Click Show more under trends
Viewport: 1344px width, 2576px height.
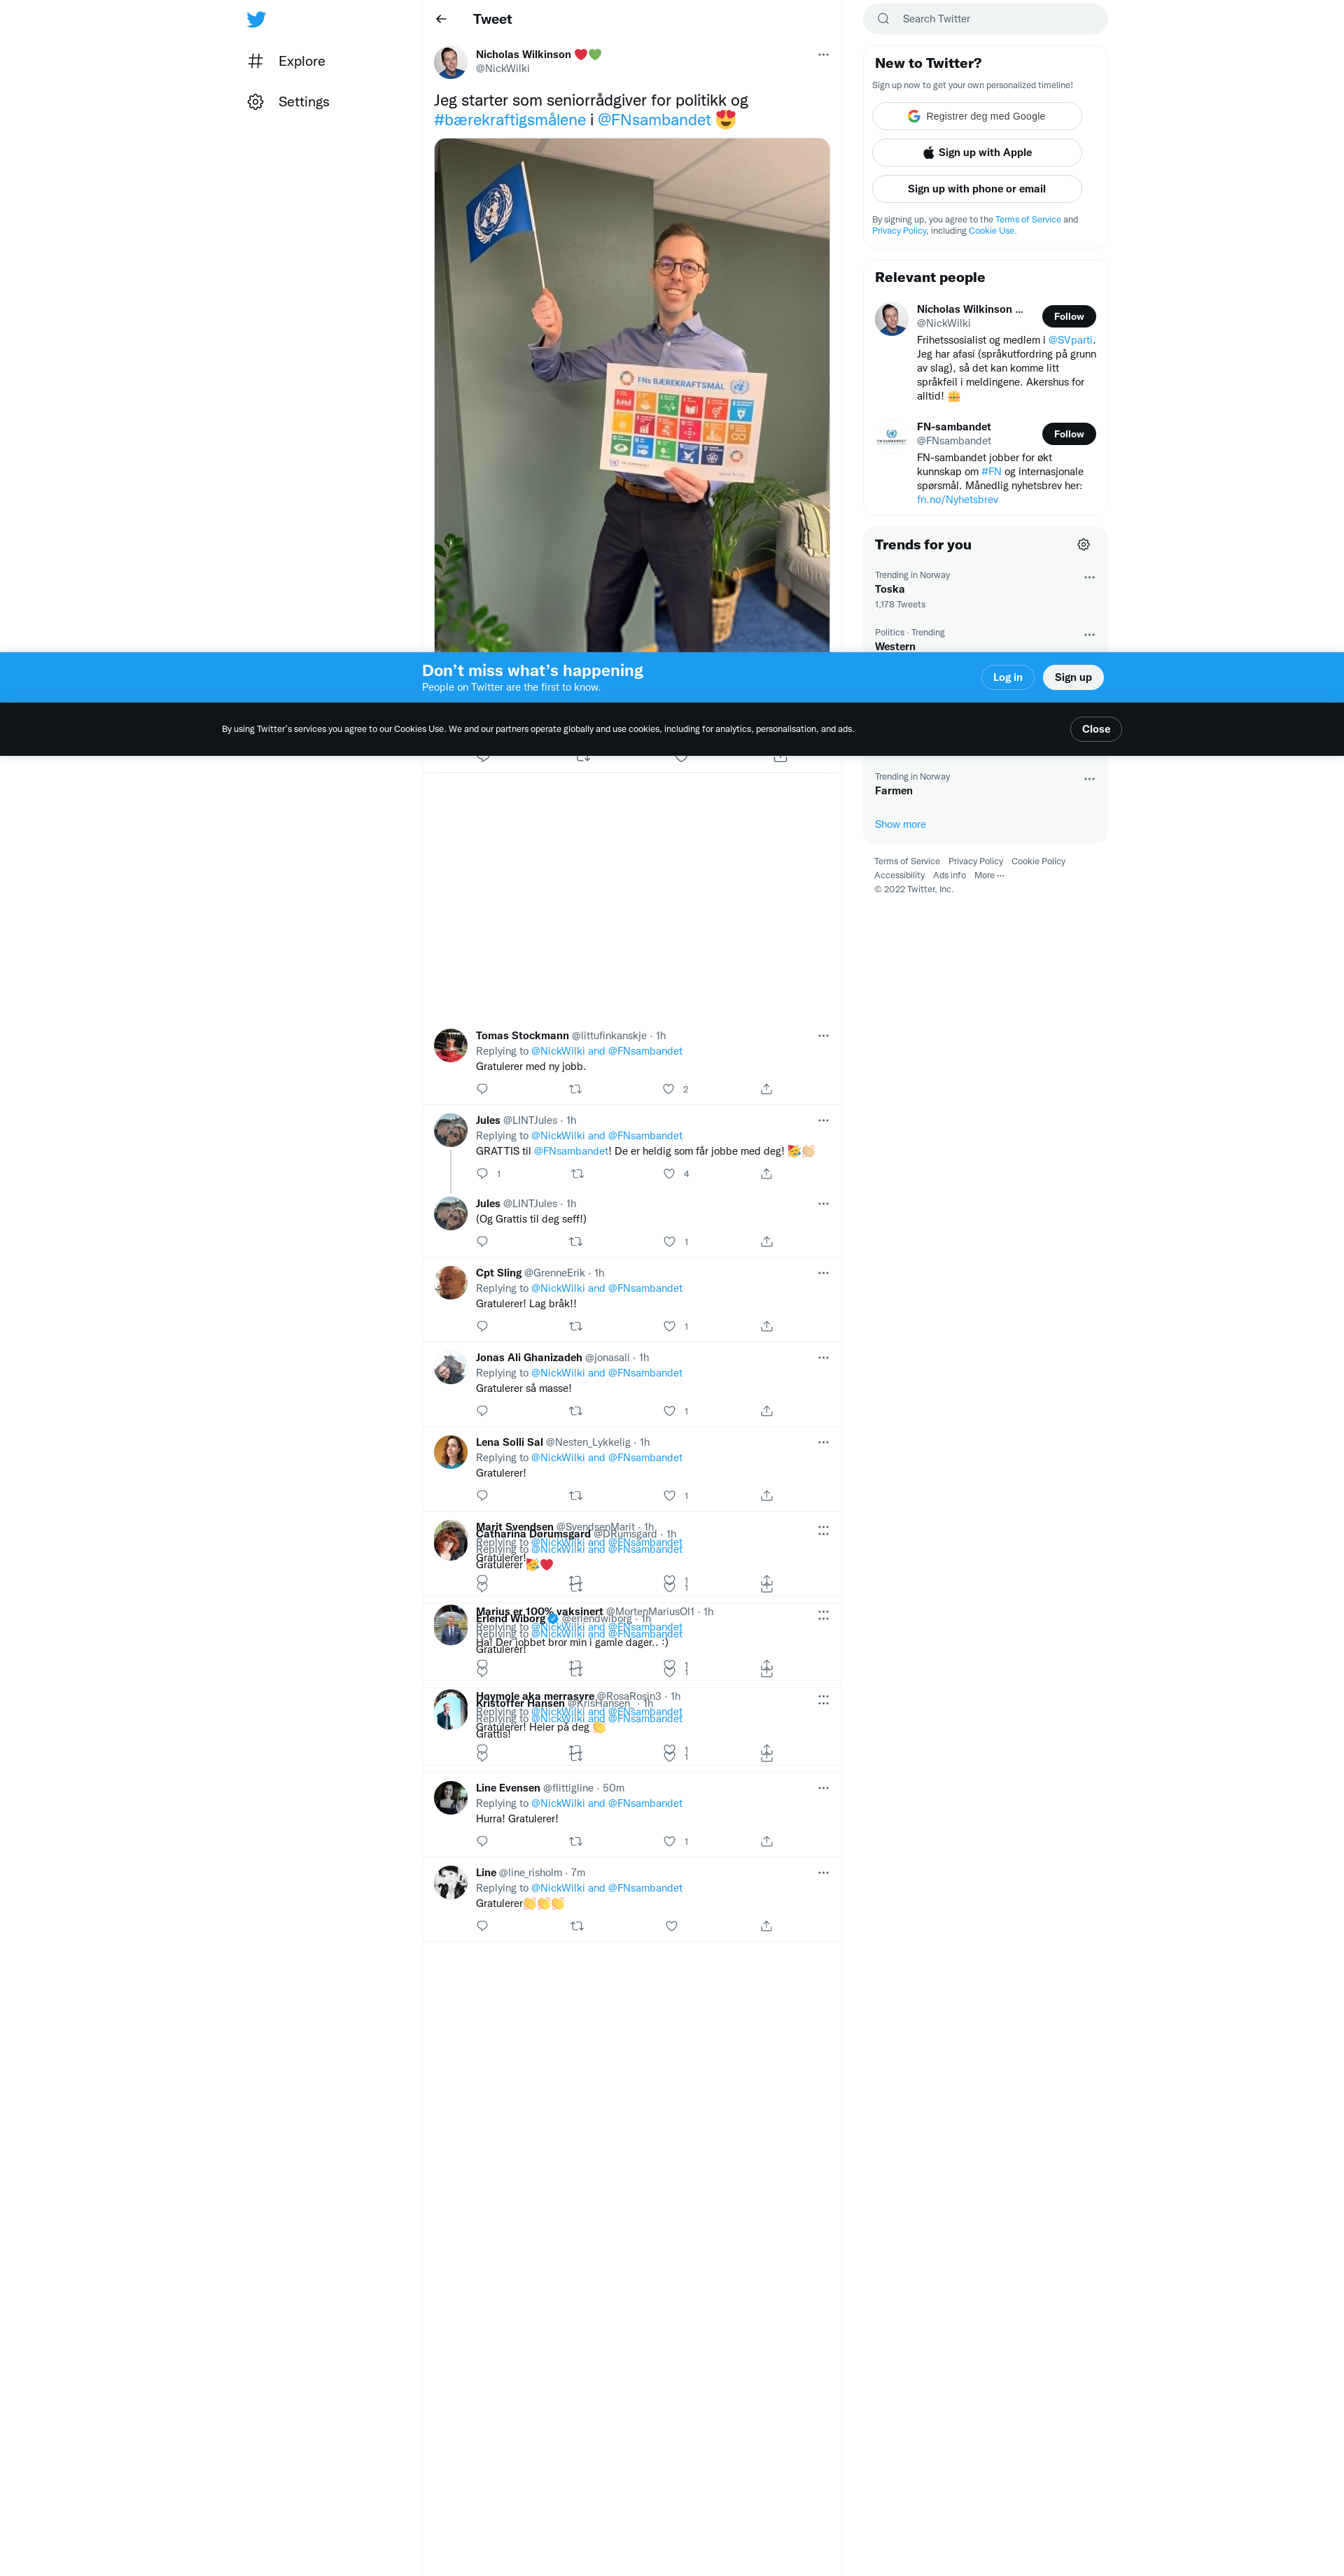click(900, 825)
